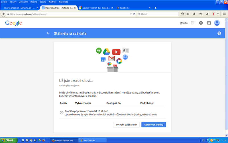Click the Gmail icon in illustration
Image resolution: width=228 pixels, height=143 pixels.
pos(112,58)
